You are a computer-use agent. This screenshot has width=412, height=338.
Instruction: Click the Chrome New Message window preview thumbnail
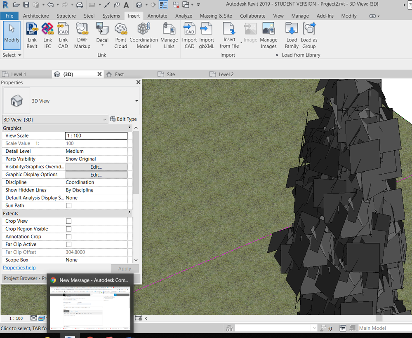point(90,308)
